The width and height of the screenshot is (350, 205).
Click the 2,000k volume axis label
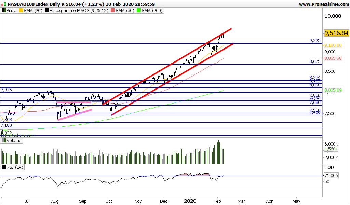(x=331, y=158)
